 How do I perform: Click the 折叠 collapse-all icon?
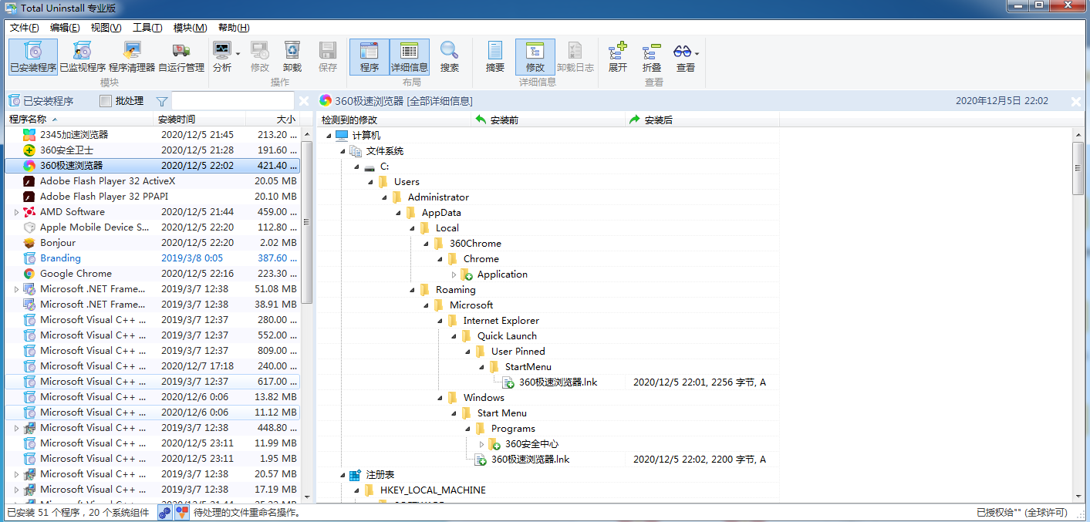(653, 52)
